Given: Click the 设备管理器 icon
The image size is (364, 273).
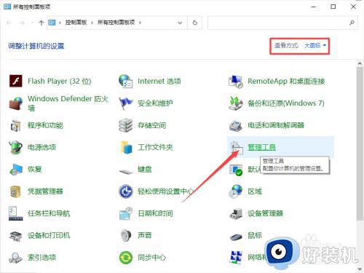Looking at the screenshot, I should tap(236, 213).
